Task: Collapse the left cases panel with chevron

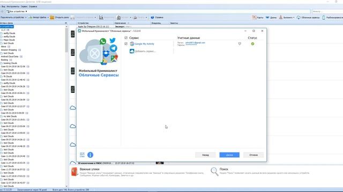Action: tap(66, 23)
